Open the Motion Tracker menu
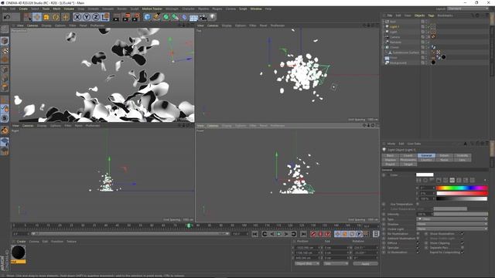Viewport: 495px width, 278px height. 152,8
